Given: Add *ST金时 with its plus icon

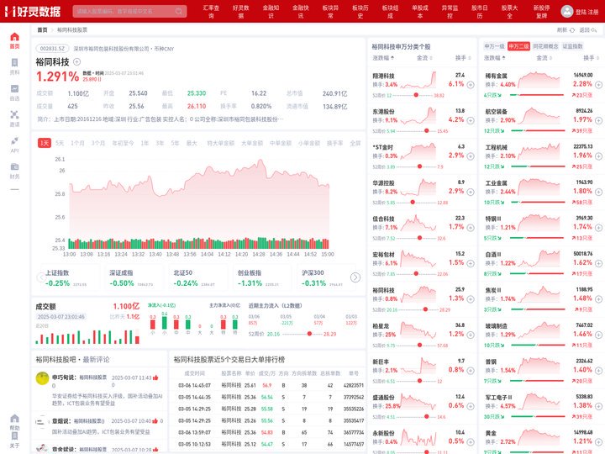Looking at the screenshot, I should 471,156.
